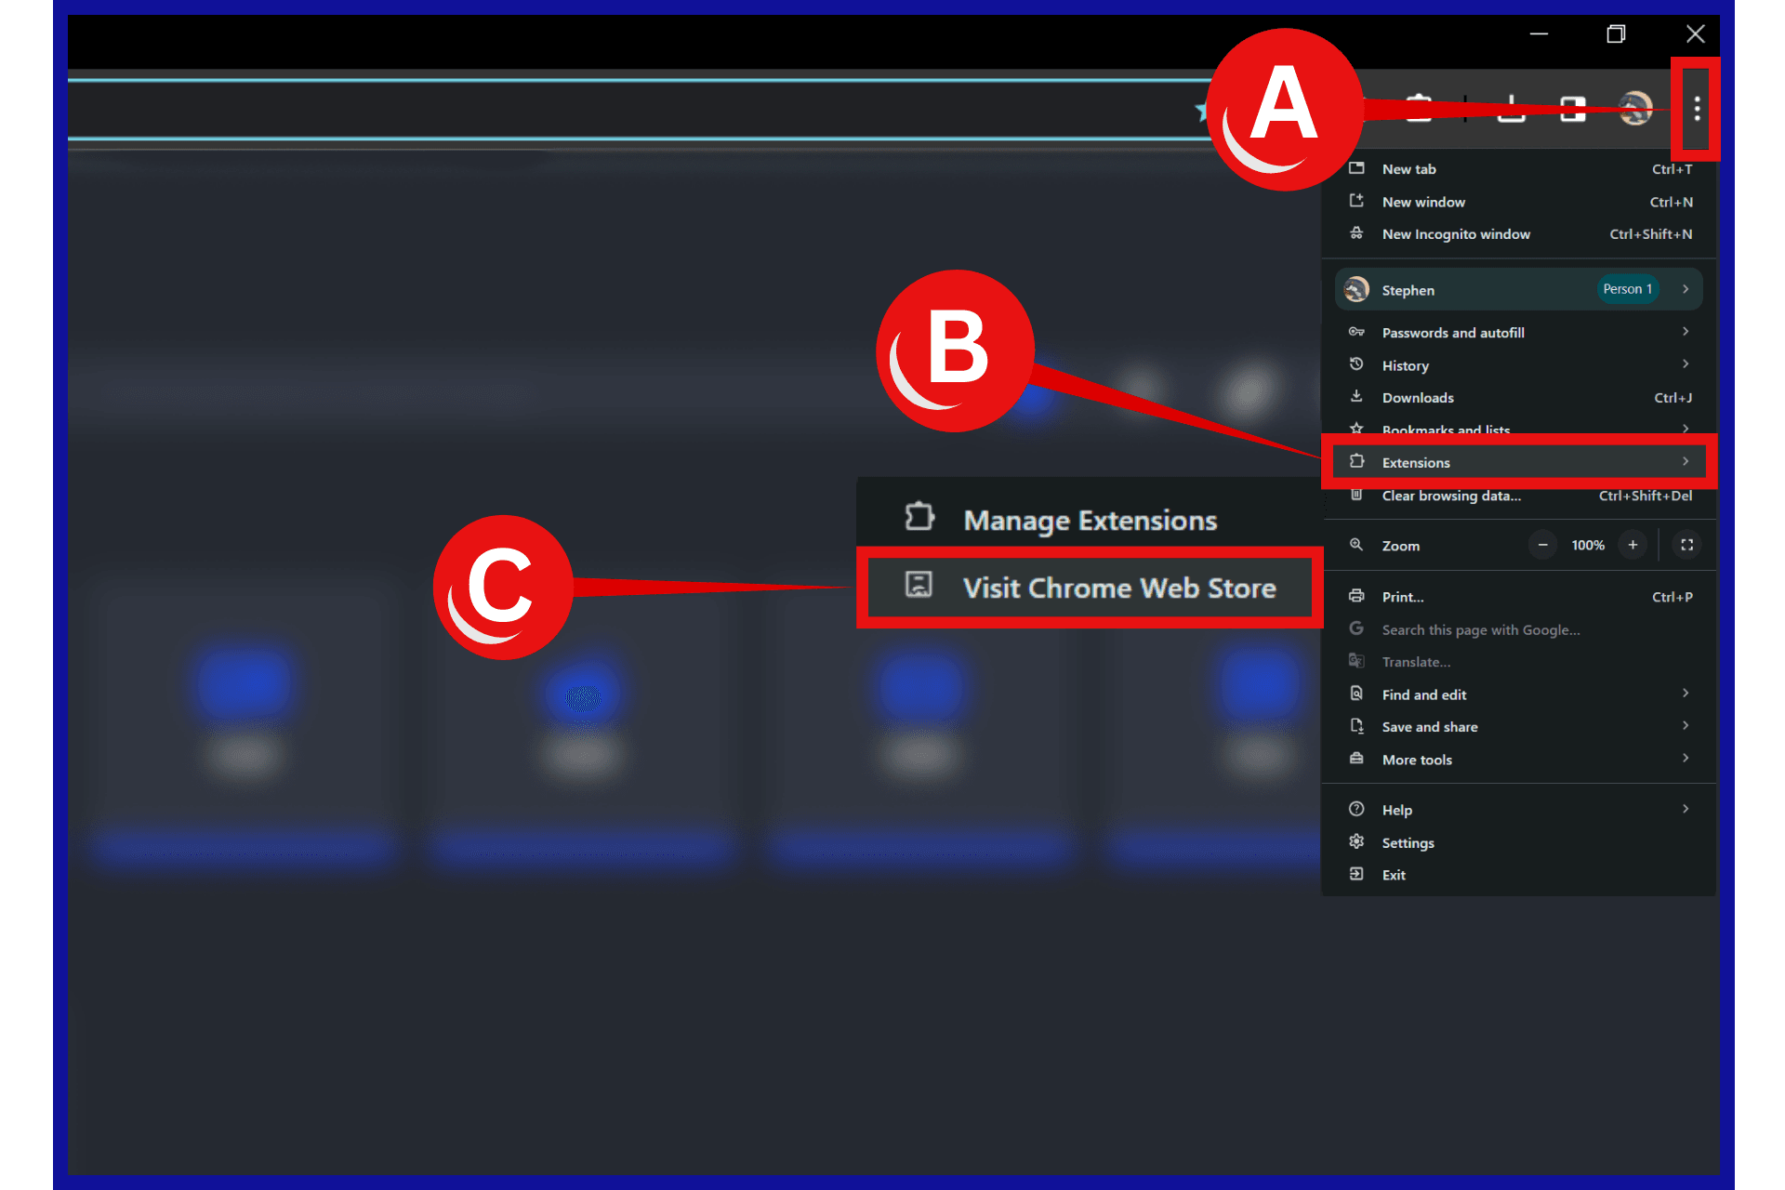Expand the Extensions submenu
This screenshot has width=1785, height=1190.
coord(1521,462)
